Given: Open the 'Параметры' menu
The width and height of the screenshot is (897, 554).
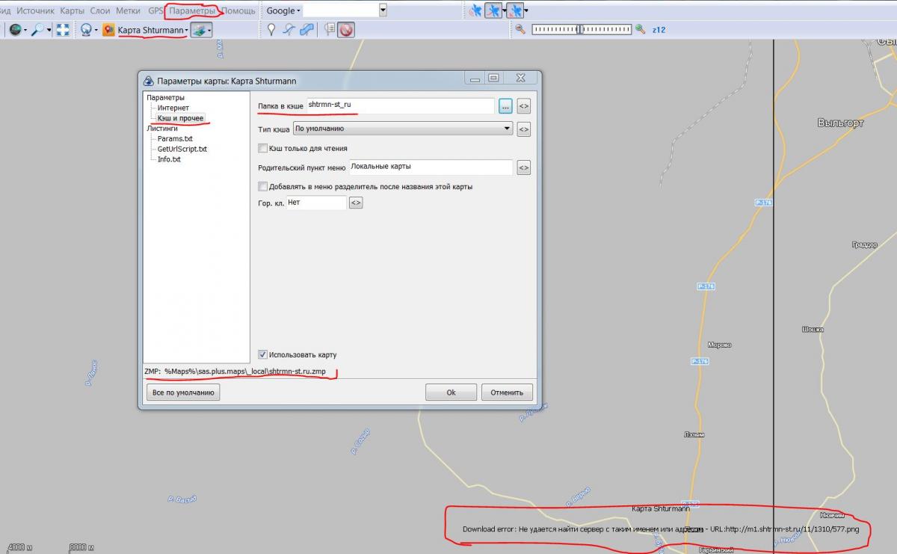Looking at the screenshot, I should (192, 10).
